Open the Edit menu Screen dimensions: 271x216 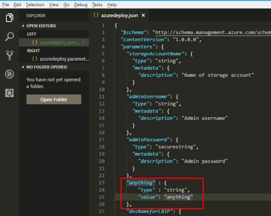pyautogui.click(x=17, y=5)
